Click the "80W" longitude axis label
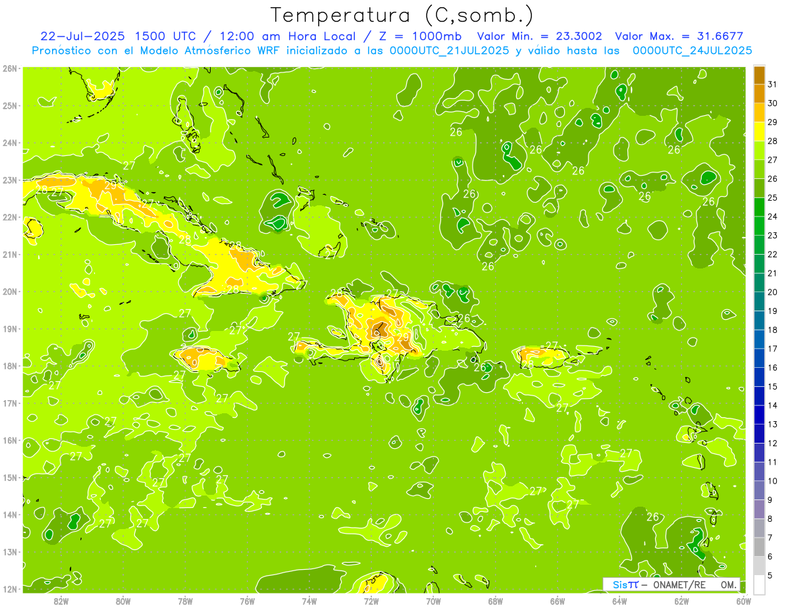The height and width of the screenshot is (610, 790). [122, 601]
